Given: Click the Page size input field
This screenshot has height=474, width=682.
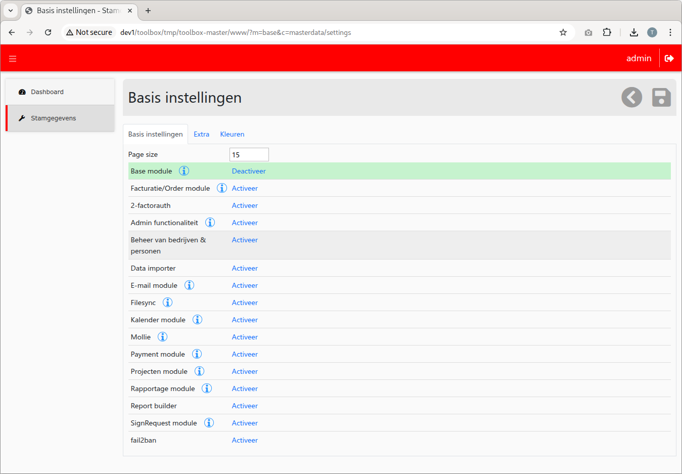Looking at the screenshot, I should point(249,155).
